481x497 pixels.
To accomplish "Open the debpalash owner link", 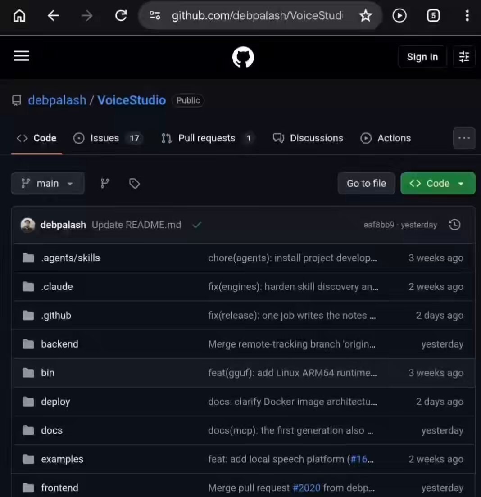I will [x=57, y=100].
